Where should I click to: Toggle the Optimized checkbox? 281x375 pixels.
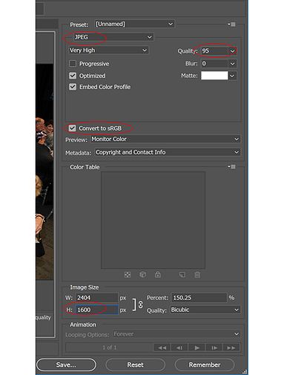(x=73, y=76)
